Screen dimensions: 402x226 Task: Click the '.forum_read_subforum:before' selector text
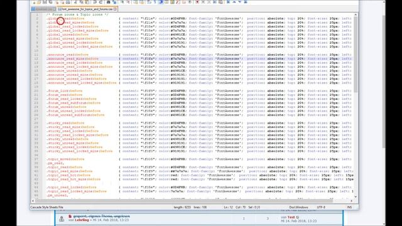[x=73, y=103]
